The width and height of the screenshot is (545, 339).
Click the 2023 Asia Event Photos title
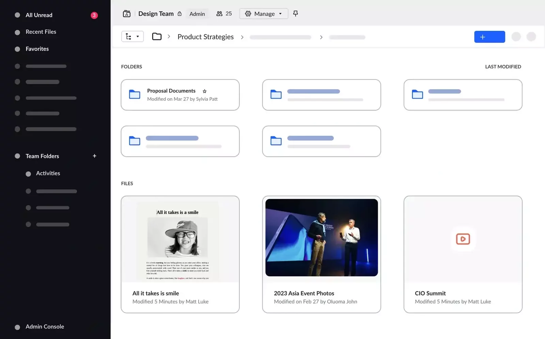(304, 293)
